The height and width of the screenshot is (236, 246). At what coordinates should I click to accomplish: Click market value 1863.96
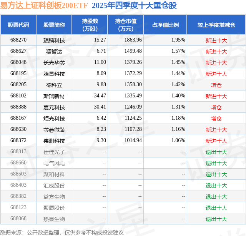tap(133, 40)
